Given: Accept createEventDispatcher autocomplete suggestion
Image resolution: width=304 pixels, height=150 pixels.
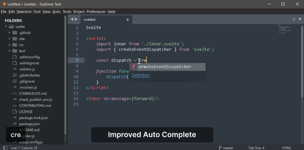Looking at the screenshot, I should click(x=167, y=67).
